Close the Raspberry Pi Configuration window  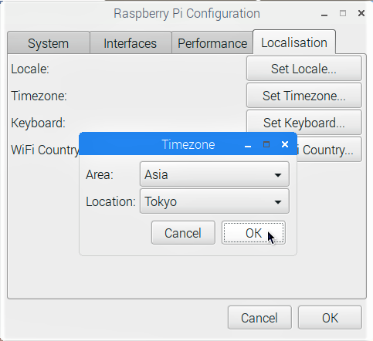click(x=361, y=13)
